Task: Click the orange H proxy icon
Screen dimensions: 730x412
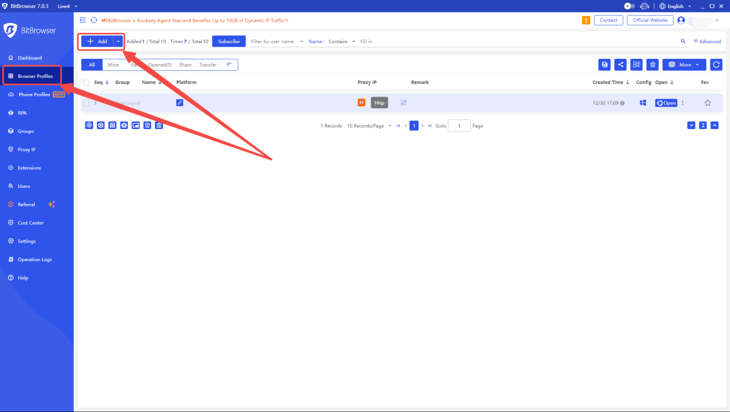Action: coord(361,103)
